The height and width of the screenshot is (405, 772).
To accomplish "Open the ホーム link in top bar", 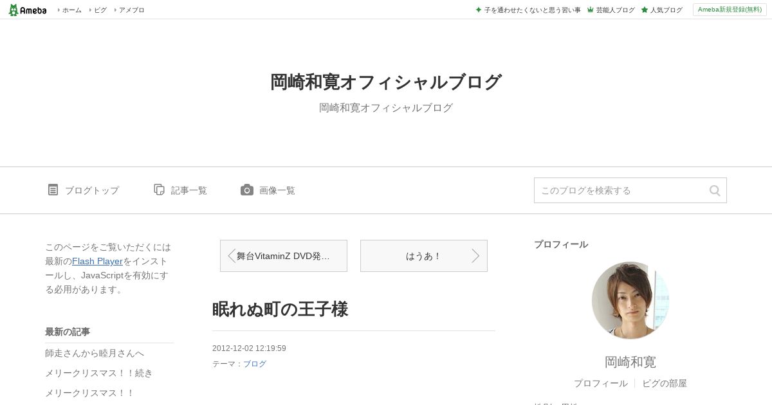I will coord(71,10).
